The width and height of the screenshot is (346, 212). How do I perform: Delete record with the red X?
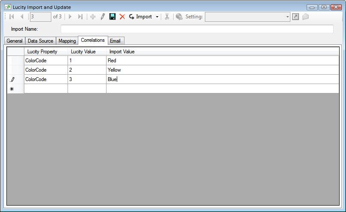coord(122,17)
